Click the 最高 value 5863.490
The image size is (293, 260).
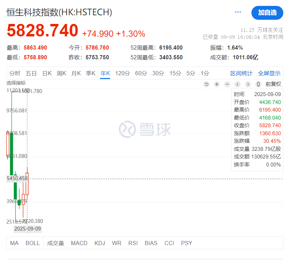click(35, 48)
